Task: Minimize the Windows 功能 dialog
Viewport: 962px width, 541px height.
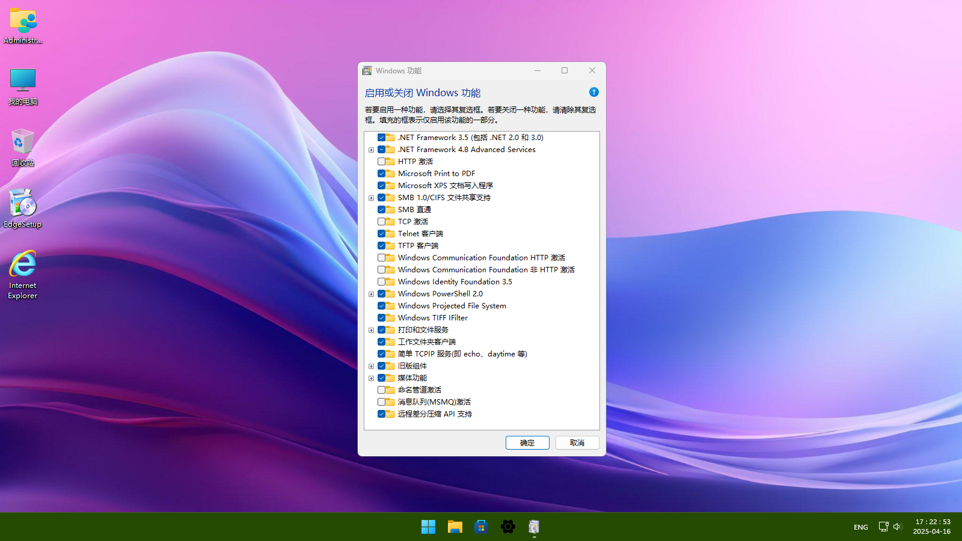Action: pos(538,70)
